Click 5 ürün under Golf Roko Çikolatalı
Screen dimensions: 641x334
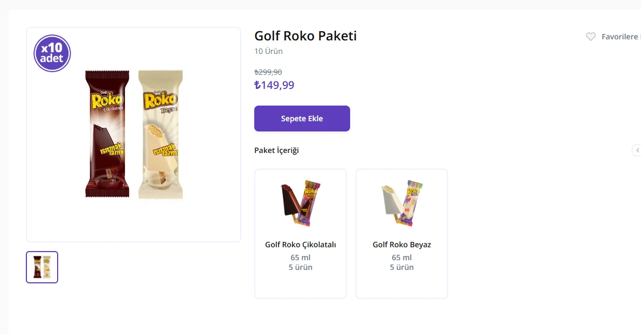click(x=300, y=267)
